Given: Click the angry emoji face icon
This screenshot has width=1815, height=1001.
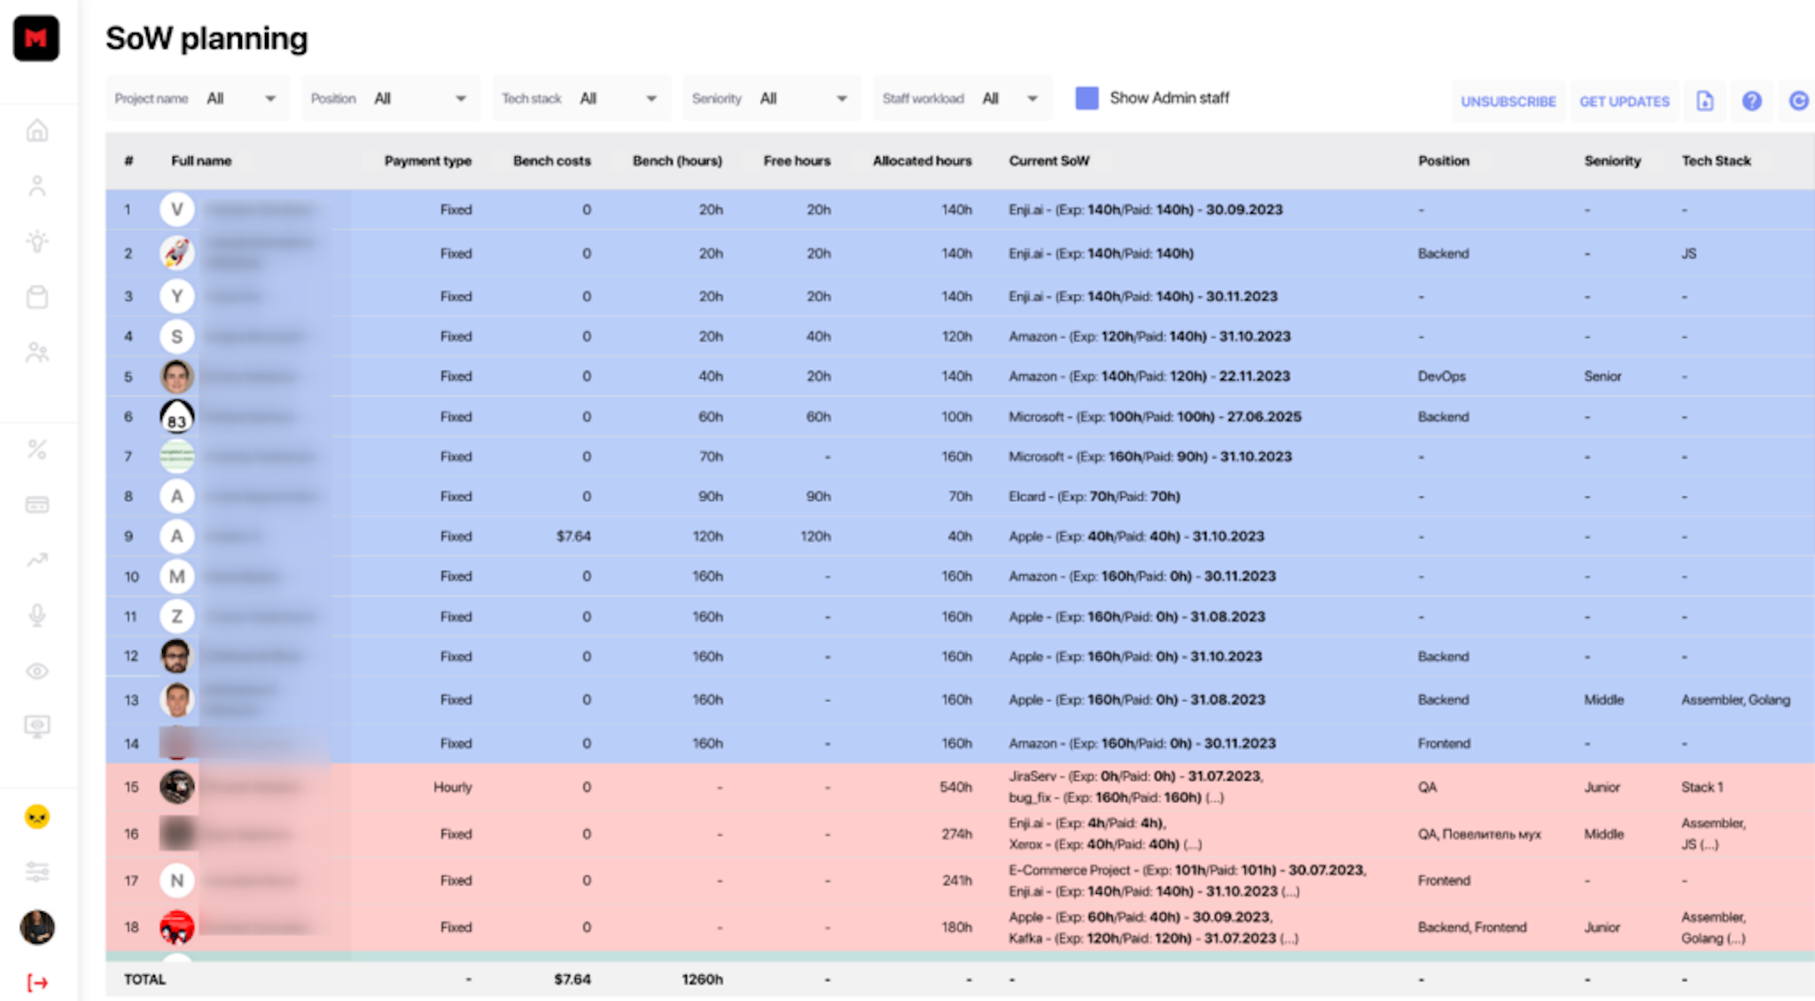Looking at the screenshot, I should (37, 817).
